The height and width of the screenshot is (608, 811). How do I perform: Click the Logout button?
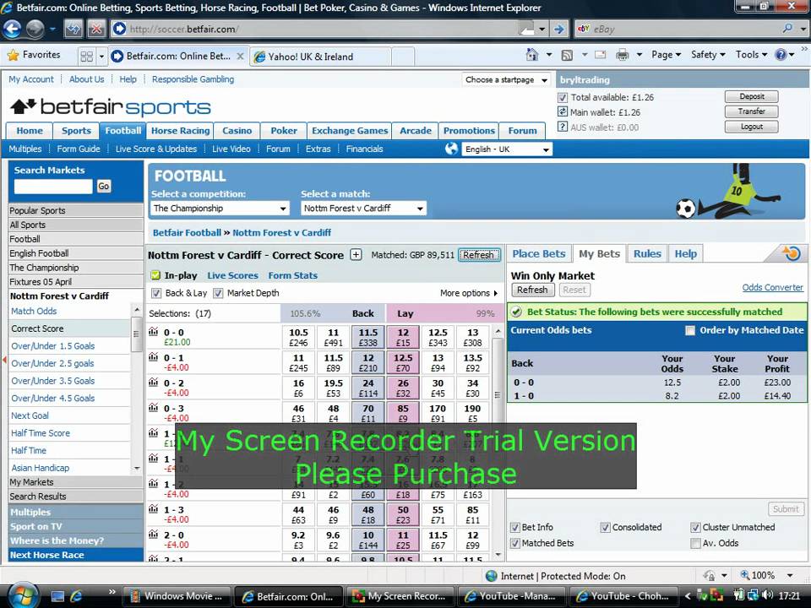point(752,127)
